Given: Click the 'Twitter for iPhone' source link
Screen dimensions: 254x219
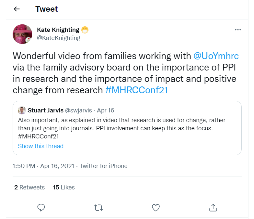Looking at the screenshot, I should [104, 166].
